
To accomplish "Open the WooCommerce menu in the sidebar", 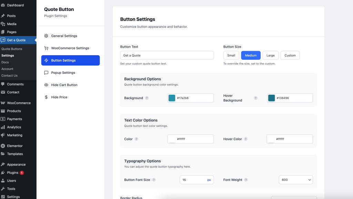I will point(19,103).
